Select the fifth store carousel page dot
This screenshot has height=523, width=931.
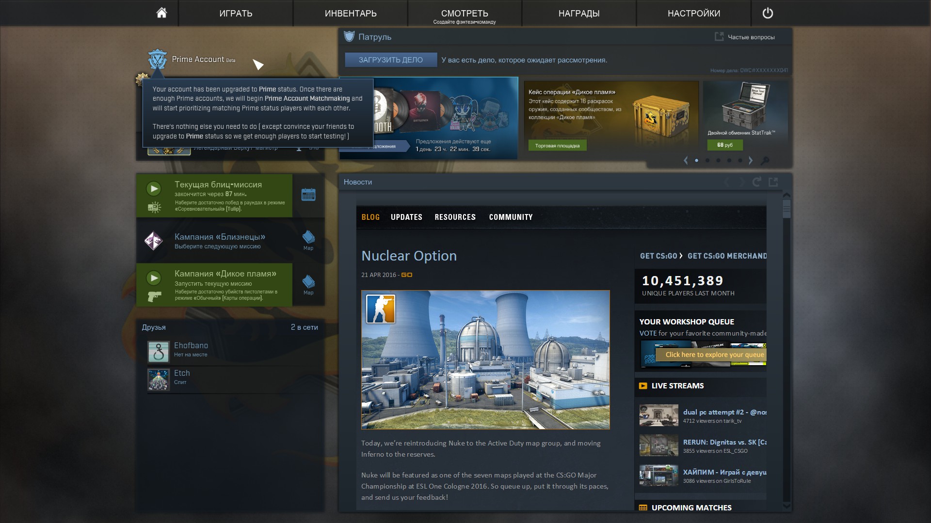[x=740, y=160]
